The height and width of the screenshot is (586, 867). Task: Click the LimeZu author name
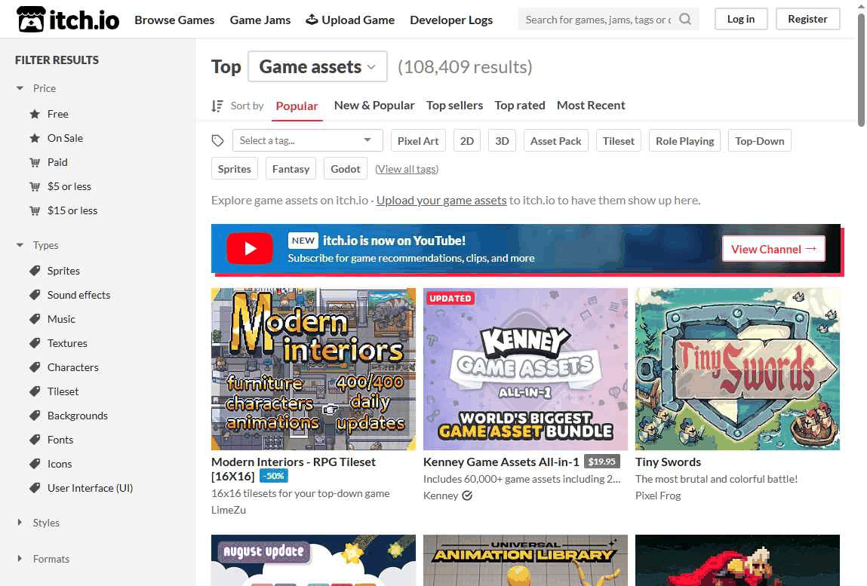[x=229, y=510]
